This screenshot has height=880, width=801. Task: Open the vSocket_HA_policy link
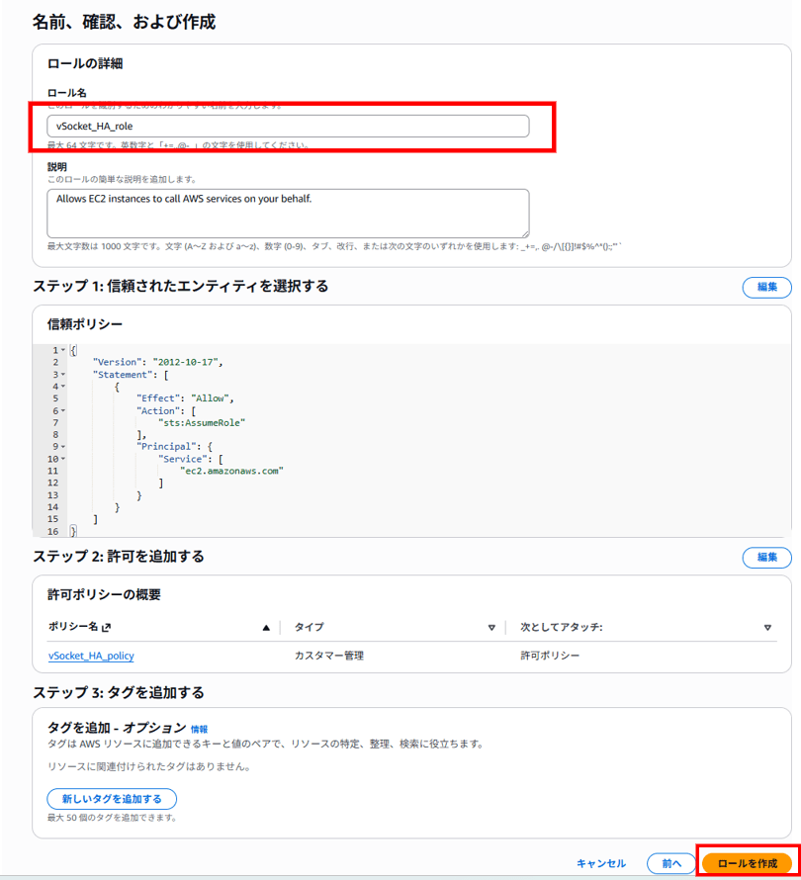[x=91, y=656]
